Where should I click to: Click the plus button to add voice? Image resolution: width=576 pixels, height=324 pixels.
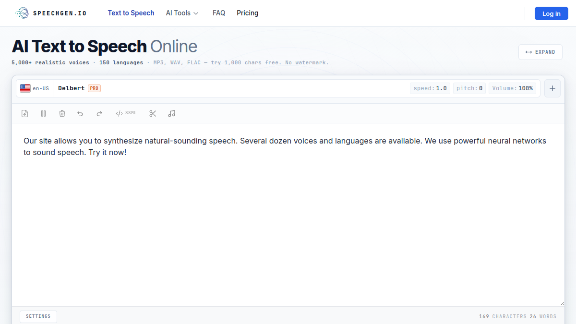pos(552,88)
